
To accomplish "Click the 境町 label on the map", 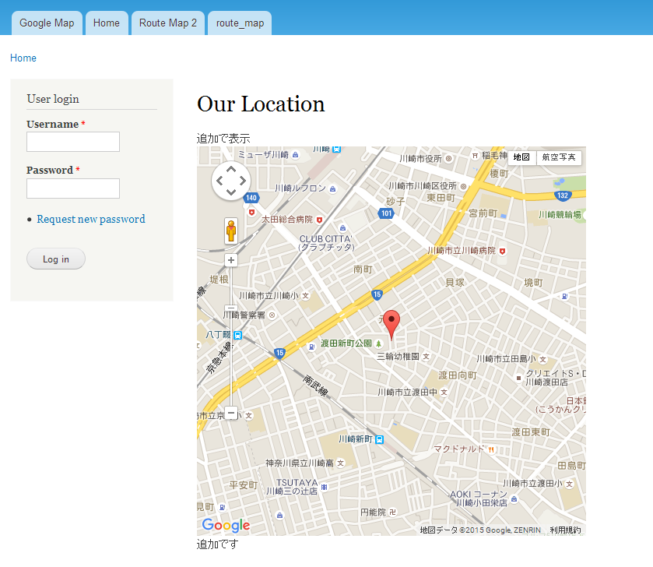I will pyautogui.click(x=533, y=283).
